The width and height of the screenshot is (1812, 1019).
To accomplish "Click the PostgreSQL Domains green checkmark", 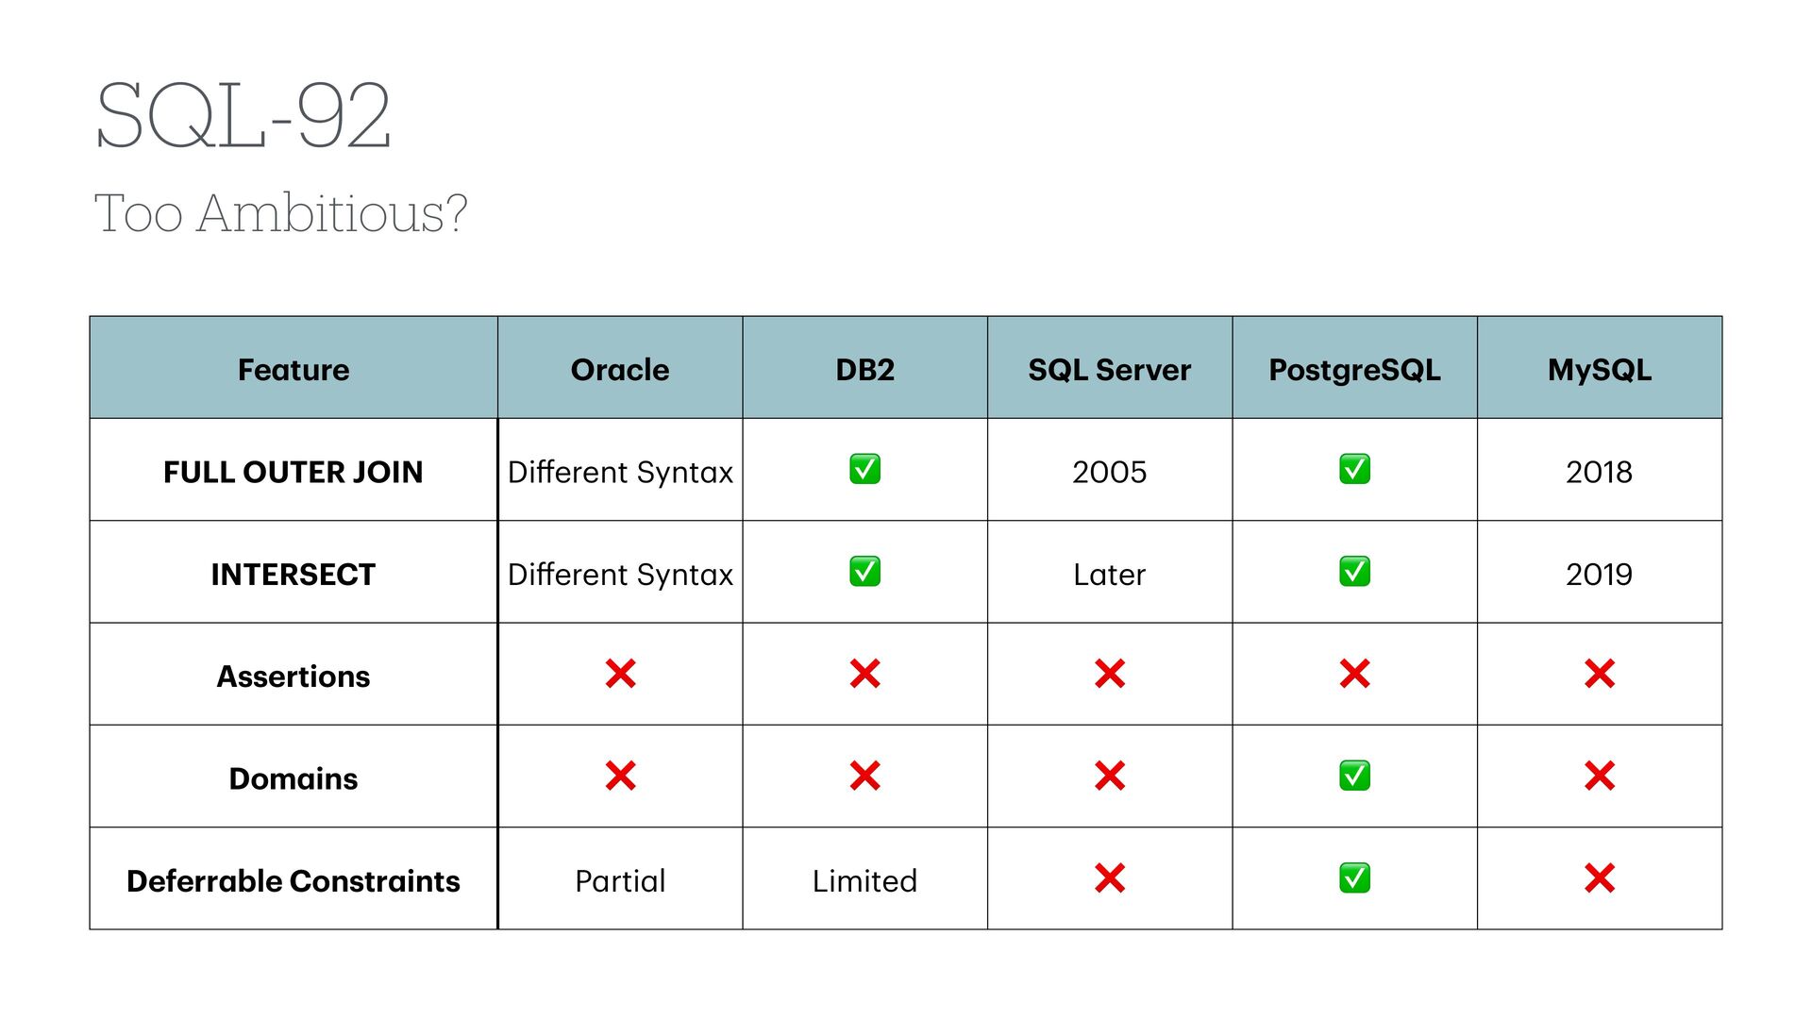I will click(x=1354, y=776).
